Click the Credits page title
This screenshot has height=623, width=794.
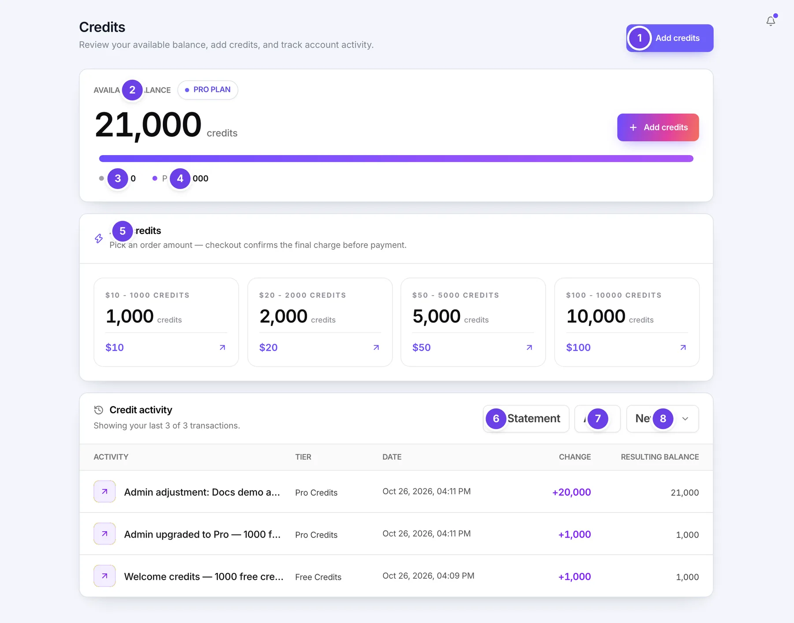point(102,27)
